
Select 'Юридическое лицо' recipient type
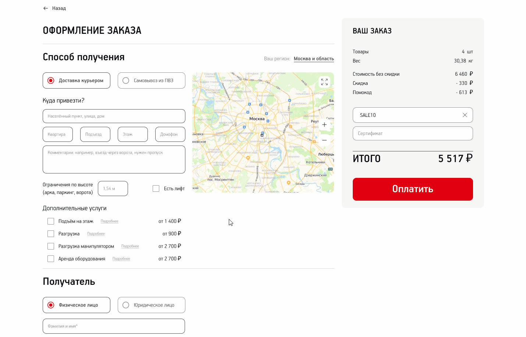point(126,305)
